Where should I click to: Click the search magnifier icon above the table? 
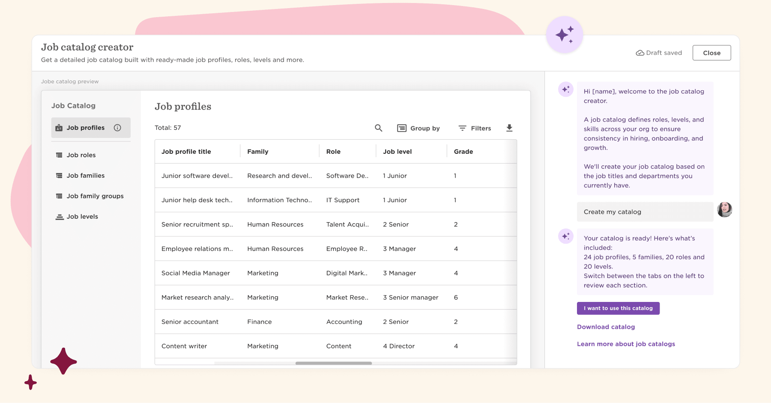coord(378,128)
